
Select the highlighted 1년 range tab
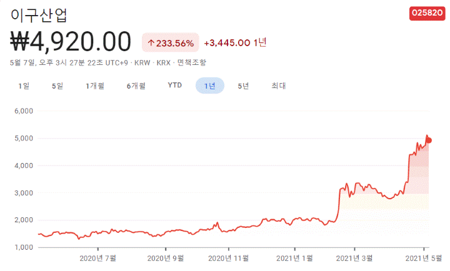coord(210,86)
